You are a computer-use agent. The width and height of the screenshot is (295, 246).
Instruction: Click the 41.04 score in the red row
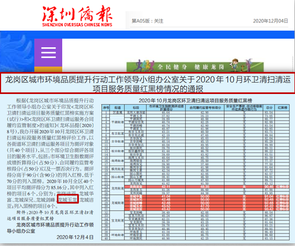point(166,196)
